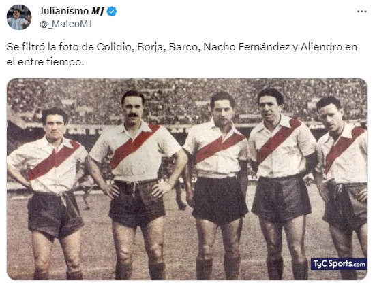Click the word Colidio in the tweet
The height and width of the screenshot is (287, 375).
[x=114, y=47]
